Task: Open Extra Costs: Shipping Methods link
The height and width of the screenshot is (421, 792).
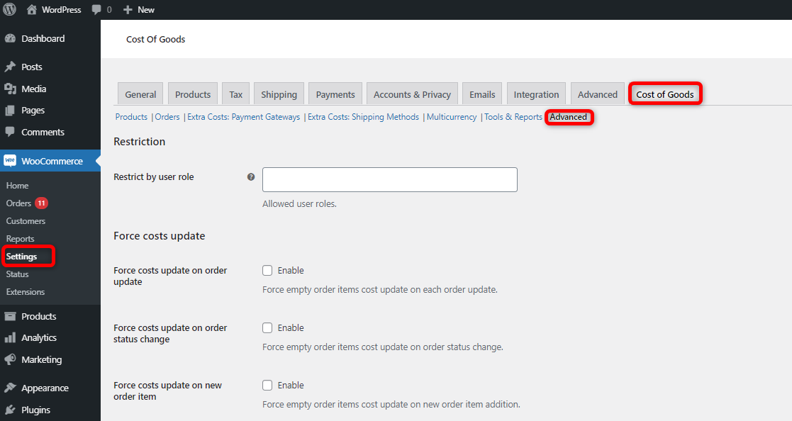Action: (x=363, y=117)
